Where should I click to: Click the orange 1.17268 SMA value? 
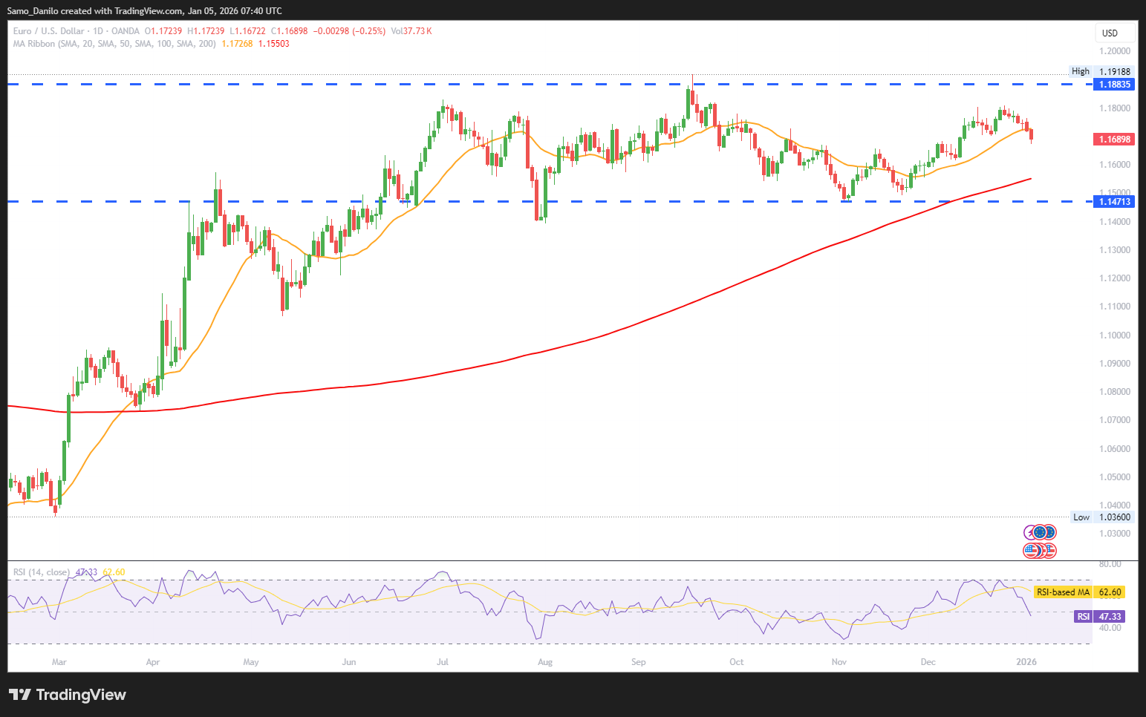click(237, 44)
